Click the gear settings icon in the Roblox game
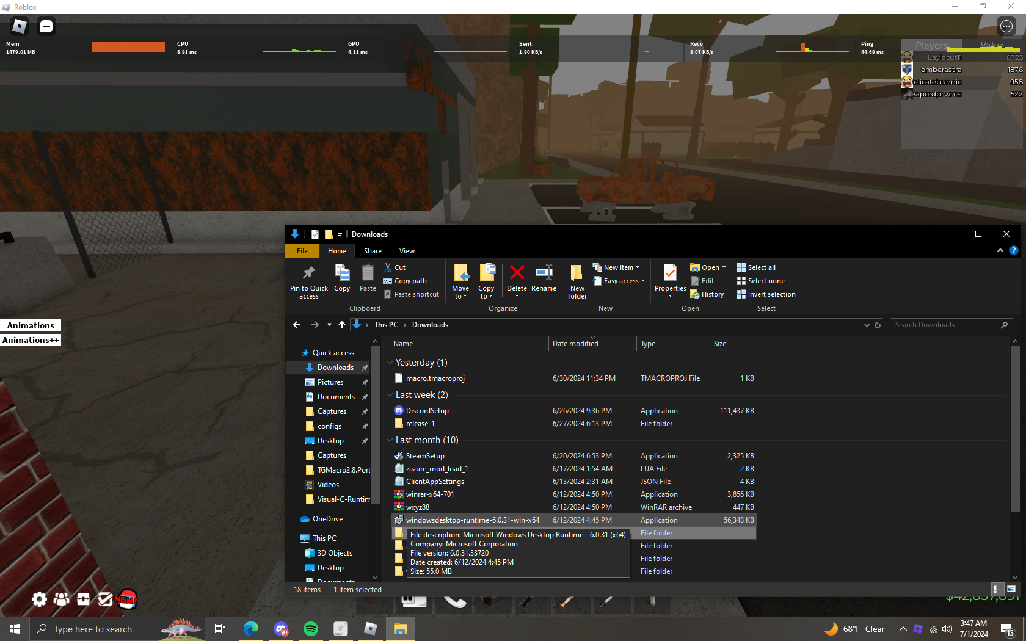 (x=39, y=599)
